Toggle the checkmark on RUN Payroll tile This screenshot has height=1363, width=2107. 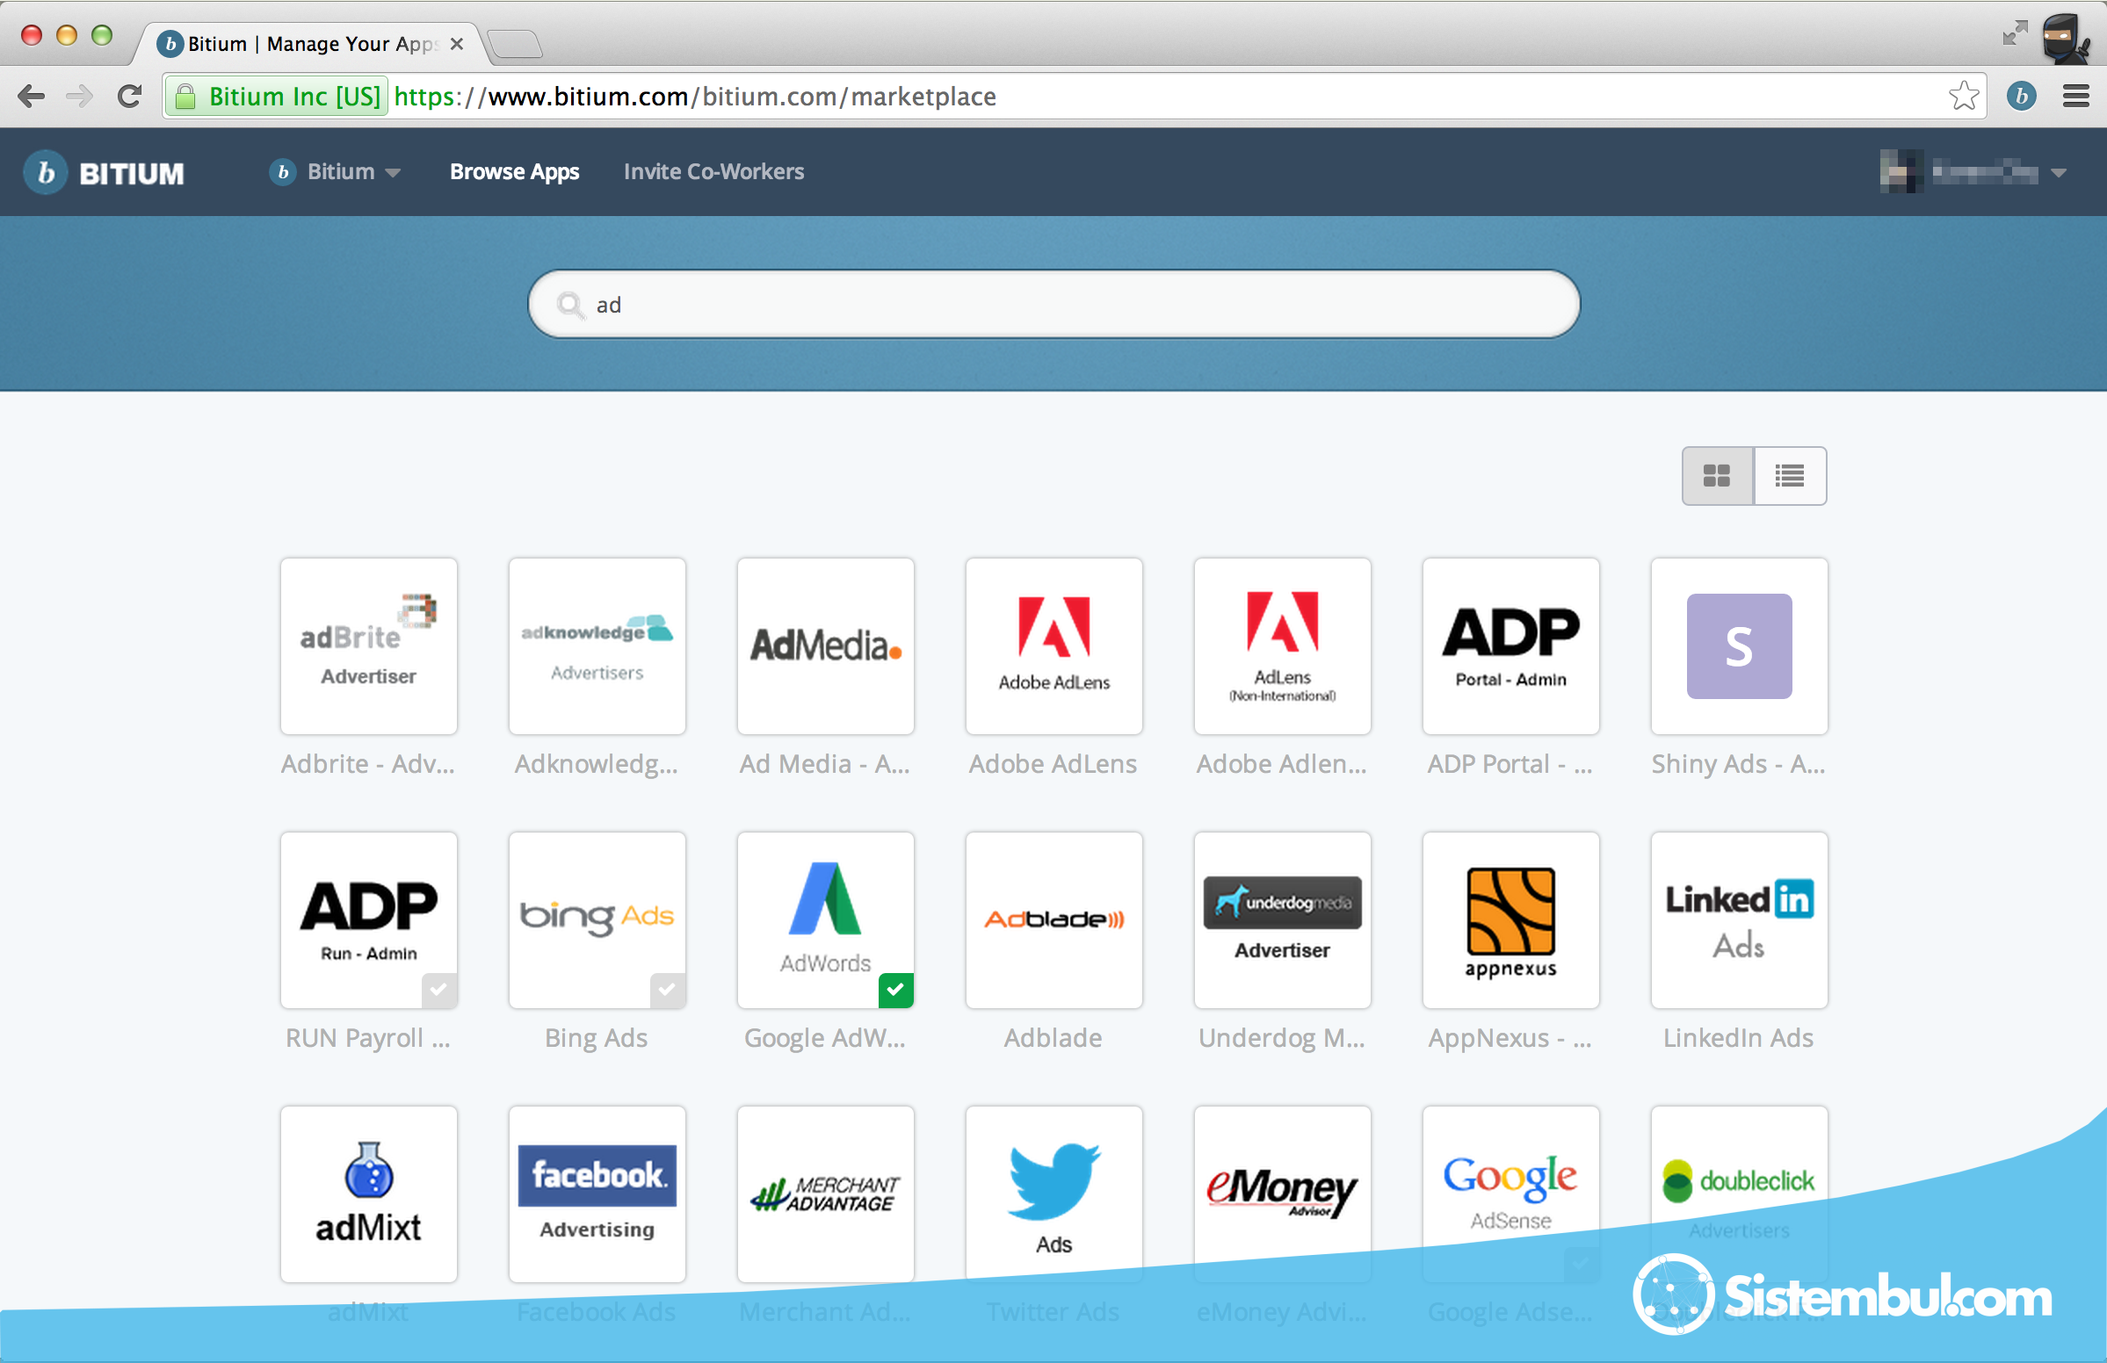pos(439,990)
